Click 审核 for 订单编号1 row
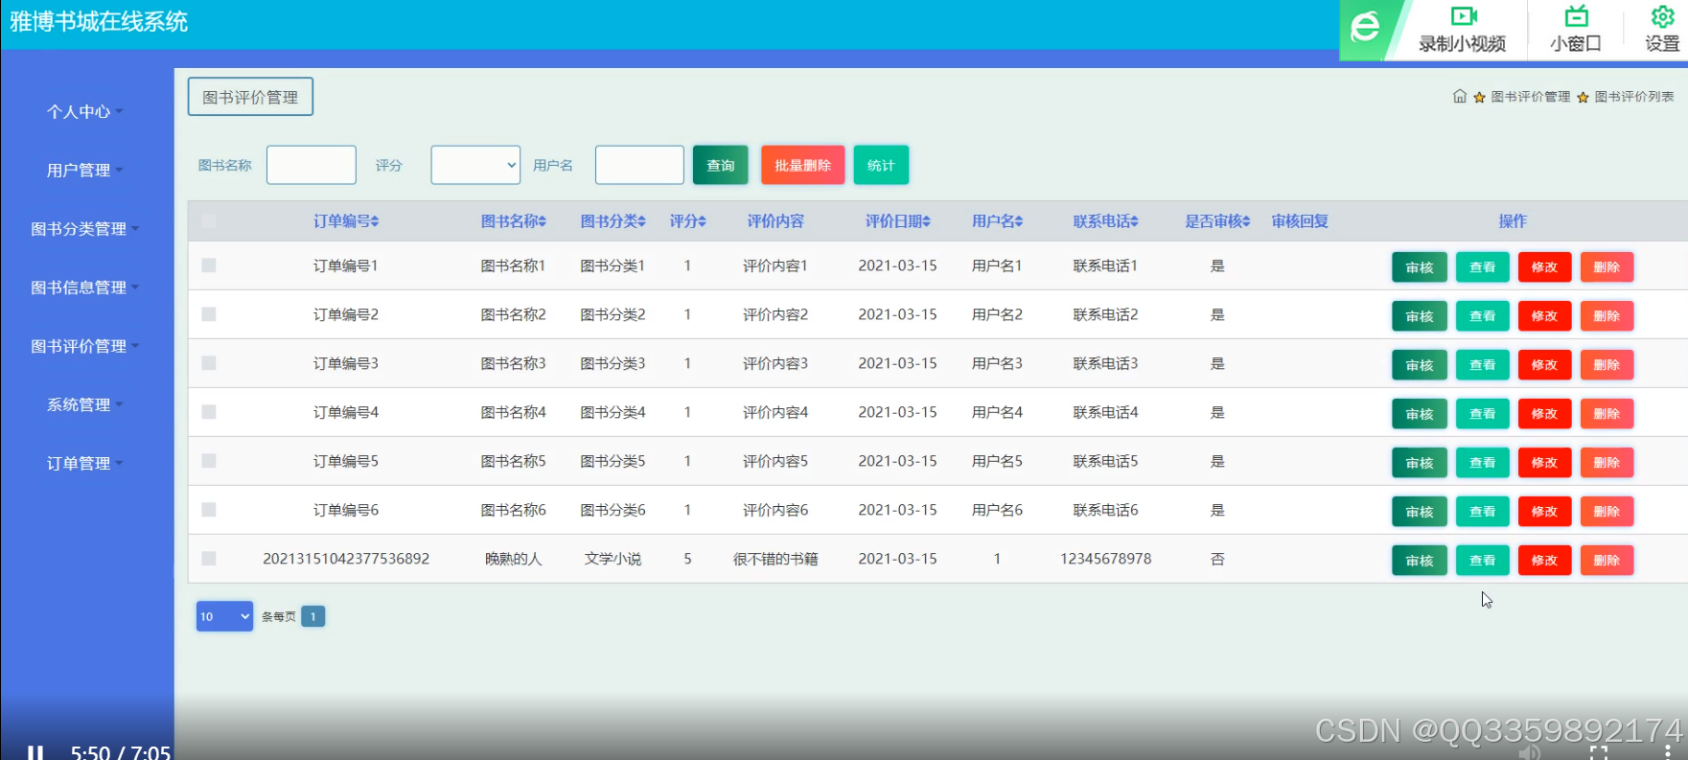 pyautogui.click(x=1420, y=267)
